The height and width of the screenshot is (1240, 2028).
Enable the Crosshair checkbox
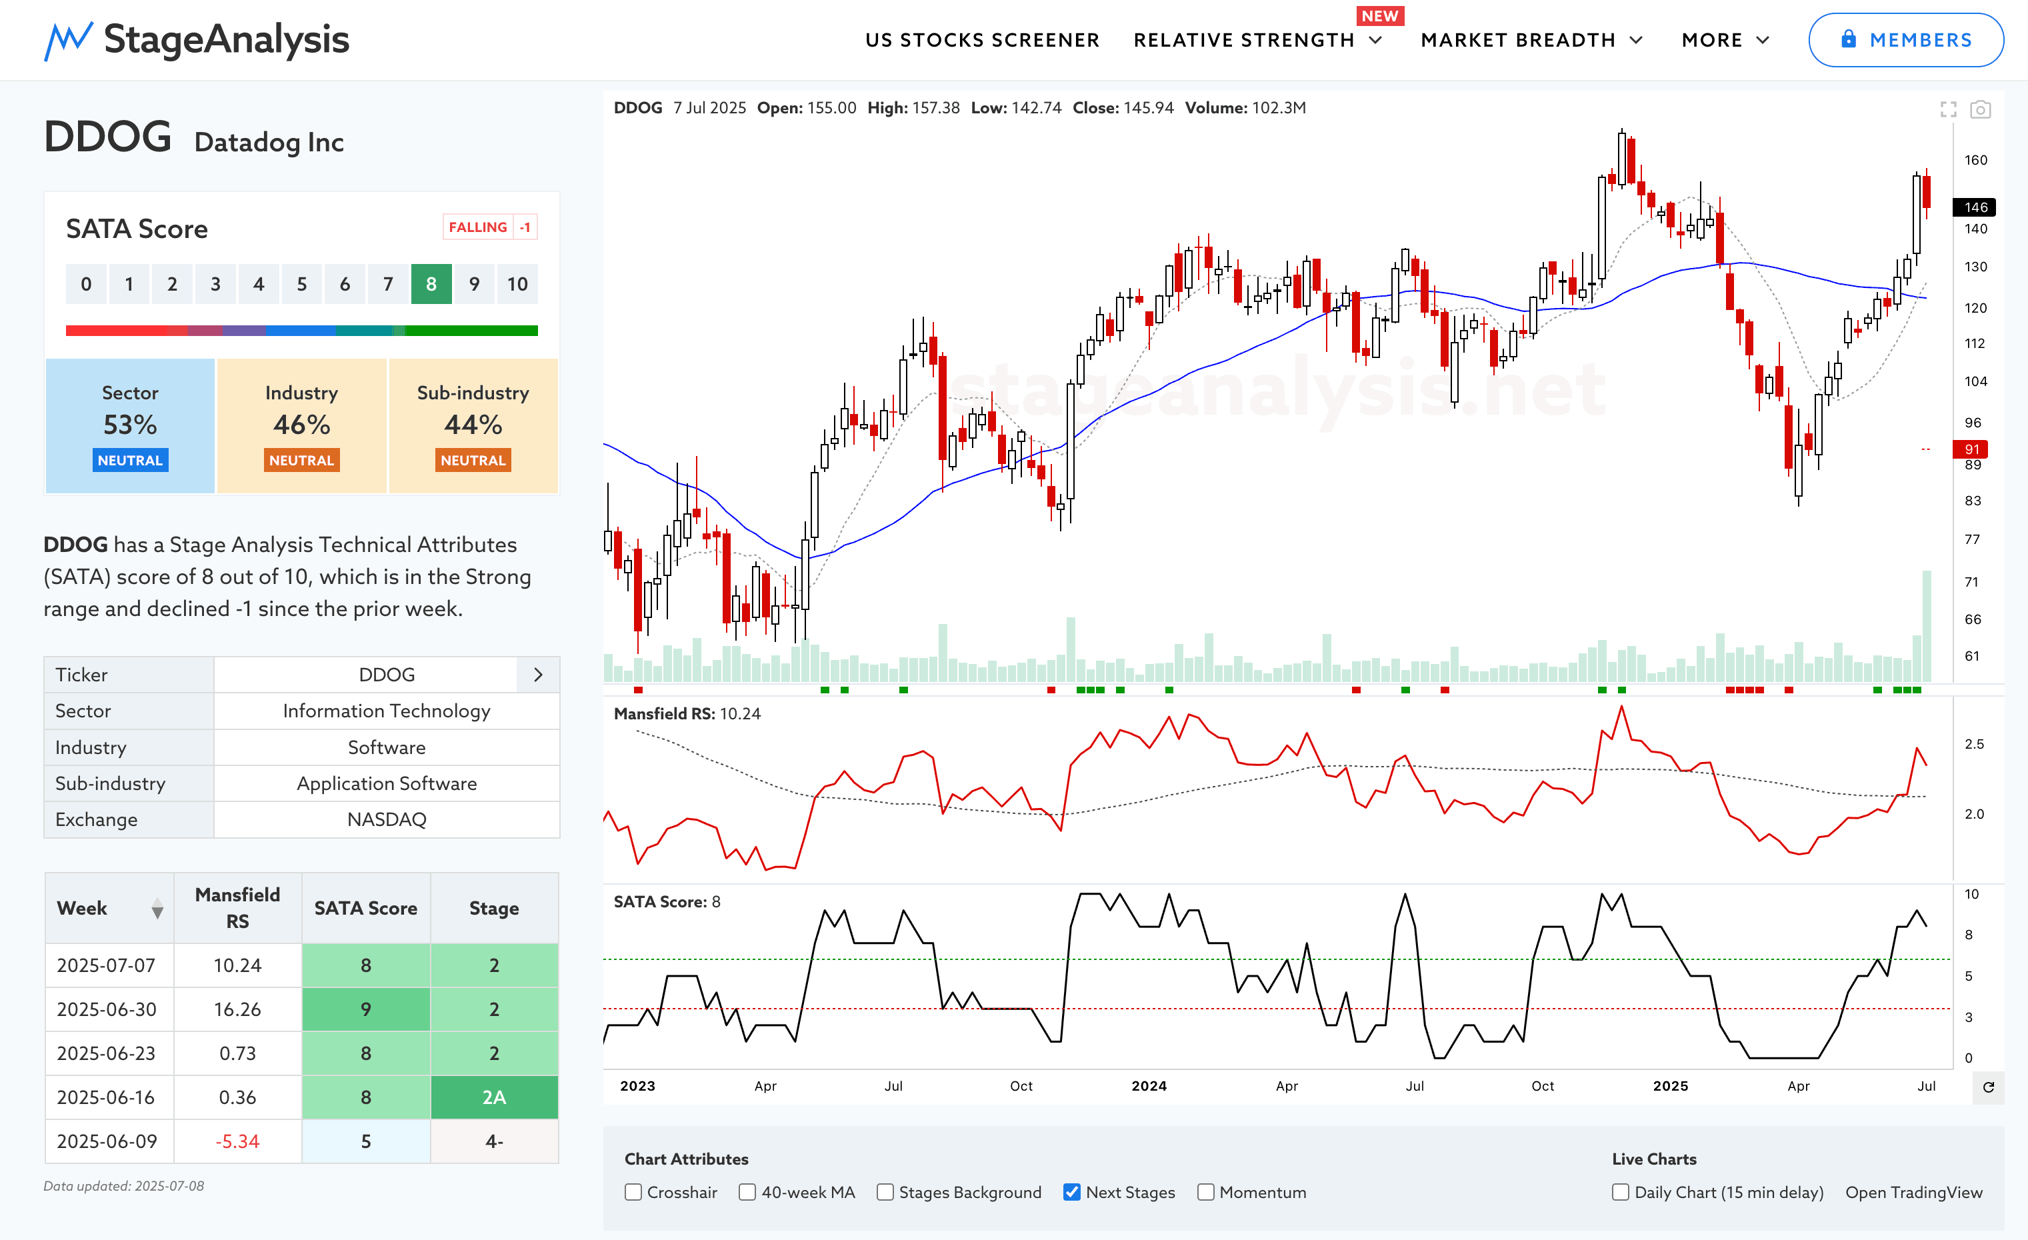click(x=633, y=1192)
